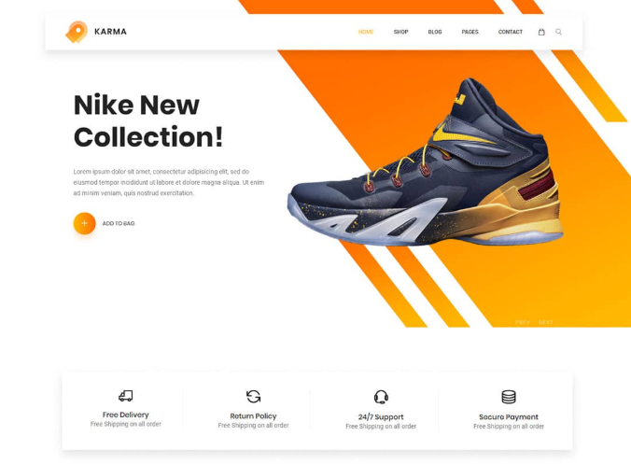The width and height of the screenshot is (631, 464).
Task: Click the 24/7 Support headset icon
Action: tap(381, 397)
